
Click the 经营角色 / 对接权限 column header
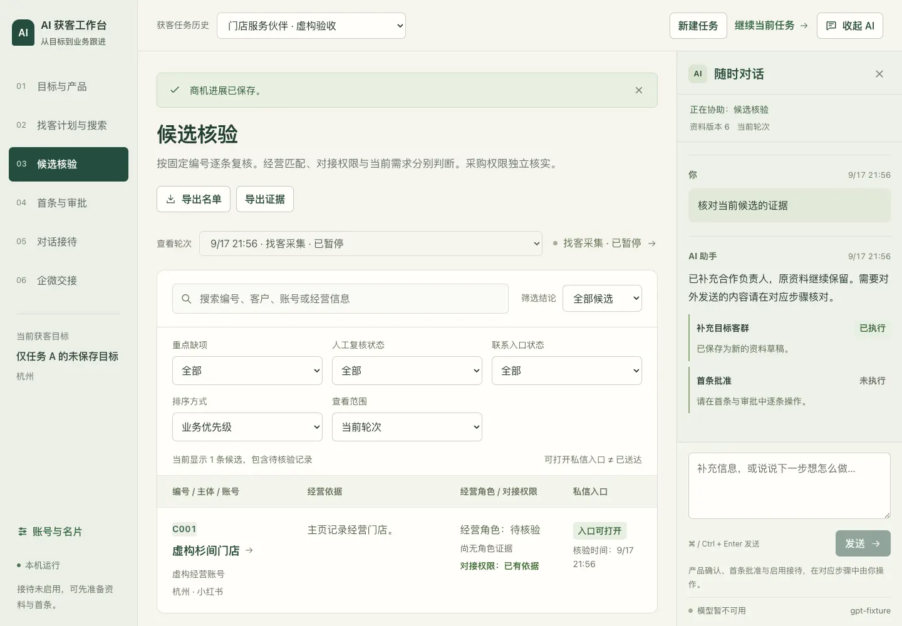499,491
